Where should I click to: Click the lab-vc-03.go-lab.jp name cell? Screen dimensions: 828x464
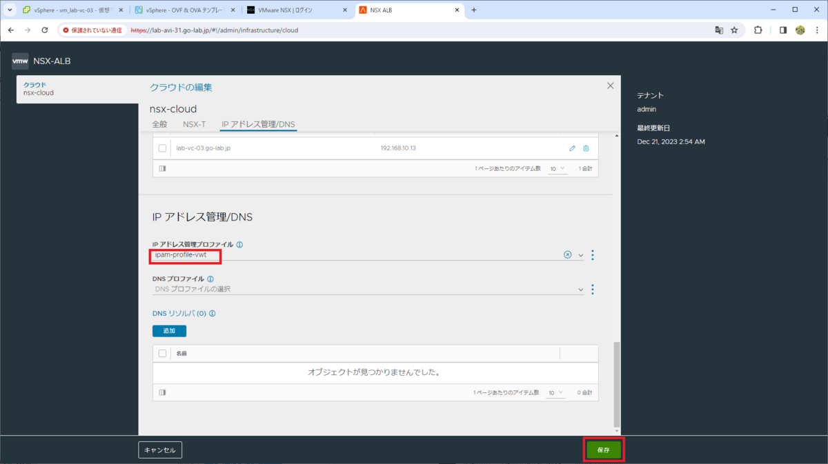203,148
